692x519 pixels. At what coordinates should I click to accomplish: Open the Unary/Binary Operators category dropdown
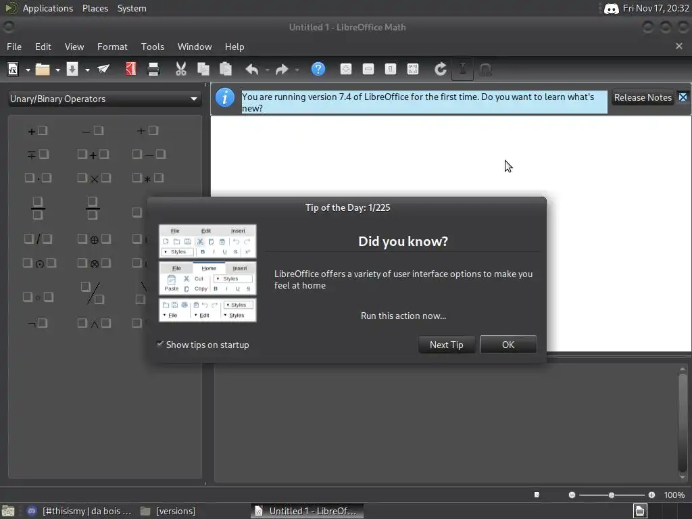tap(104, 99)
